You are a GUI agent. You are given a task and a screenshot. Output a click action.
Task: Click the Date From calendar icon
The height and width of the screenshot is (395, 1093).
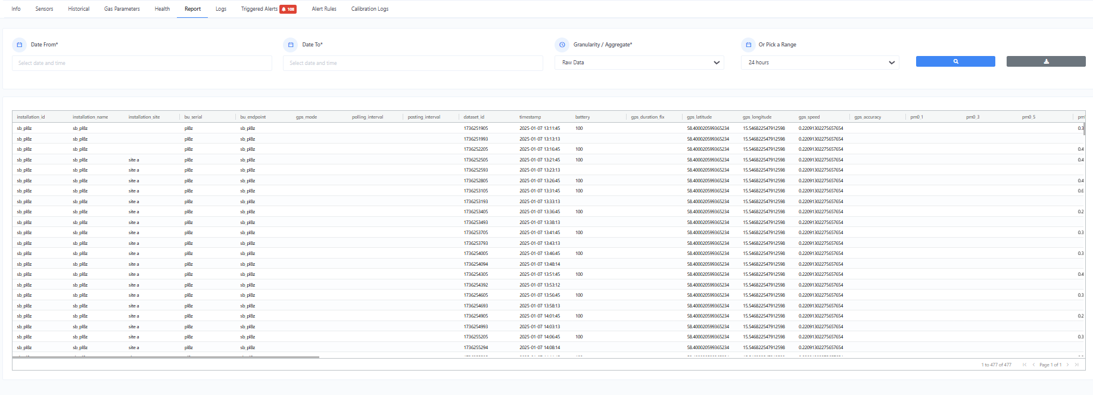pyautogui.click(x=19, y=45)
